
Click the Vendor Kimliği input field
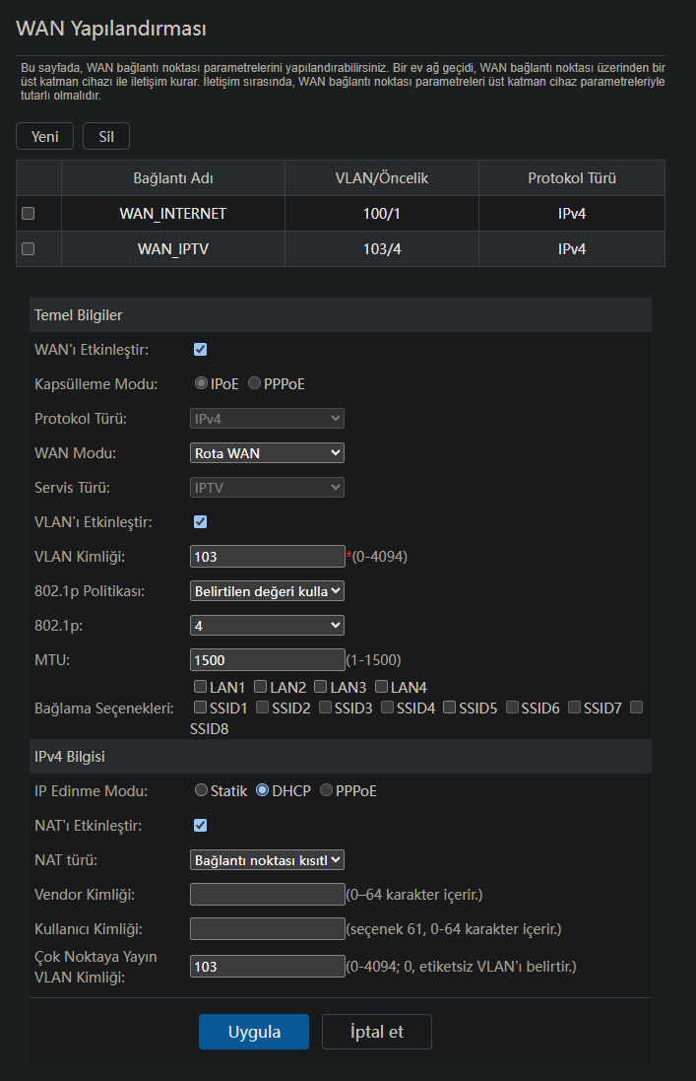[x=267, y=894]
